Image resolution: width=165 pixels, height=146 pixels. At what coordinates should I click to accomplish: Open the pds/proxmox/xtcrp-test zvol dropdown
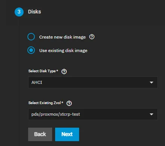tap(93, 114)
